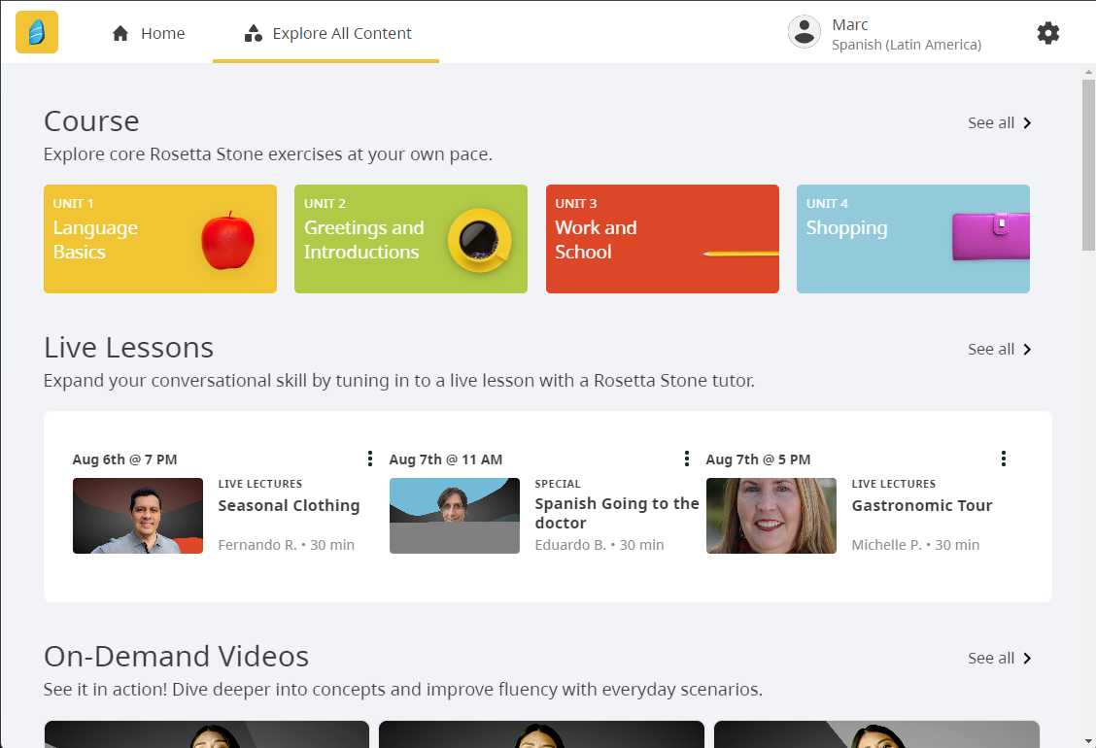This screenshot has height=748, width=1096.
Task: Click Marc's profile avatar icon
Action: (805, 32)
